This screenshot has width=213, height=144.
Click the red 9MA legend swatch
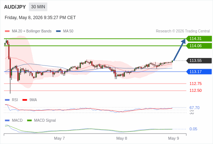pyautogui.click(x=25, y=100)
